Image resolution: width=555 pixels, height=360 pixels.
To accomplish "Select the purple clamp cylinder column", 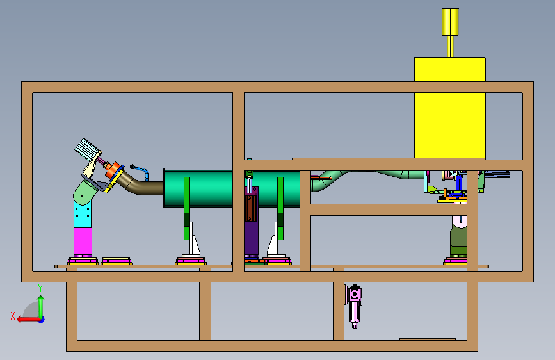I will coord(251,238).
